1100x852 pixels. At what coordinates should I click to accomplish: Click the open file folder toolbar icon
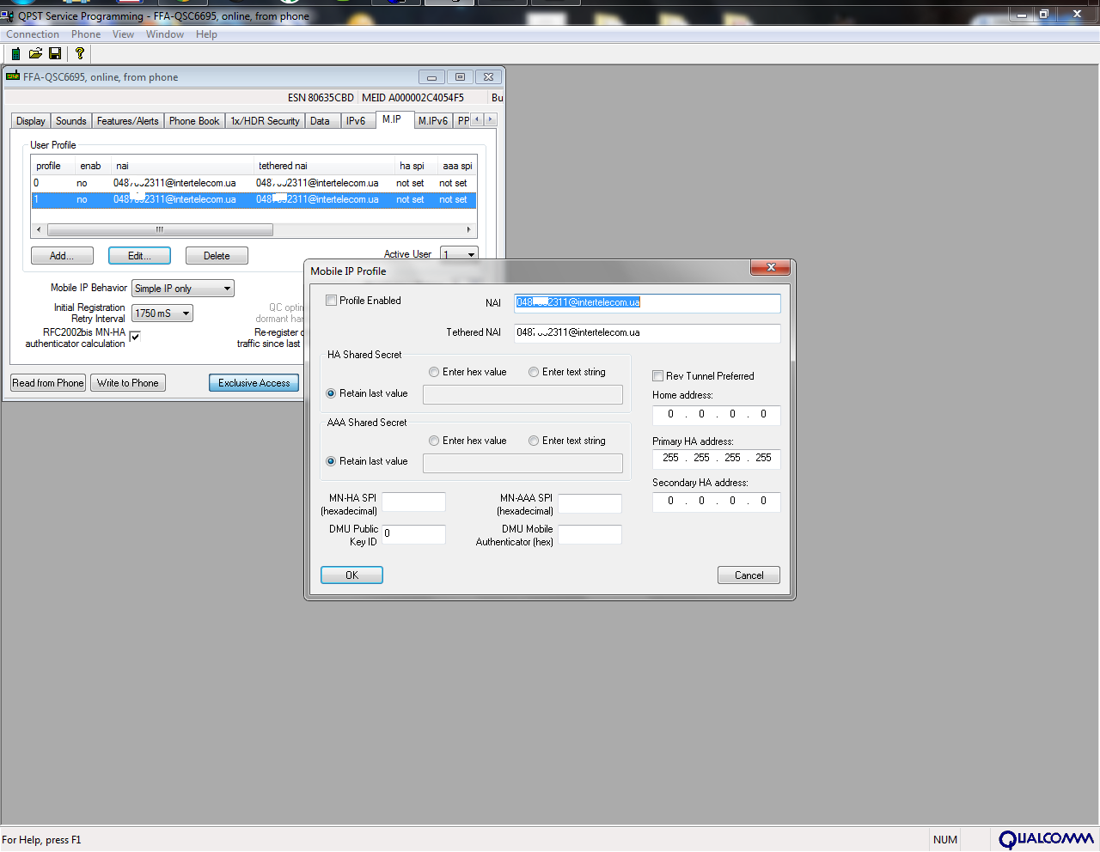[x=35, y=53]
